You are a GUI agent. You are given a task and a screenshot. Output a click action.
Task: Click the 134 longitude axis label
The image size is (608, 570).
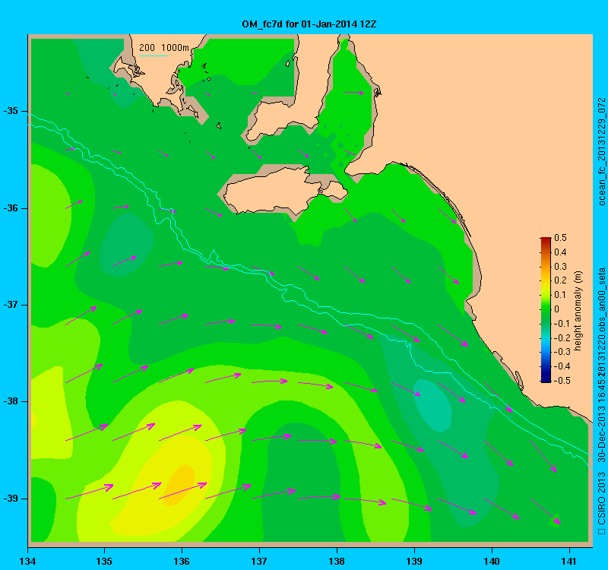click(27, 562)
